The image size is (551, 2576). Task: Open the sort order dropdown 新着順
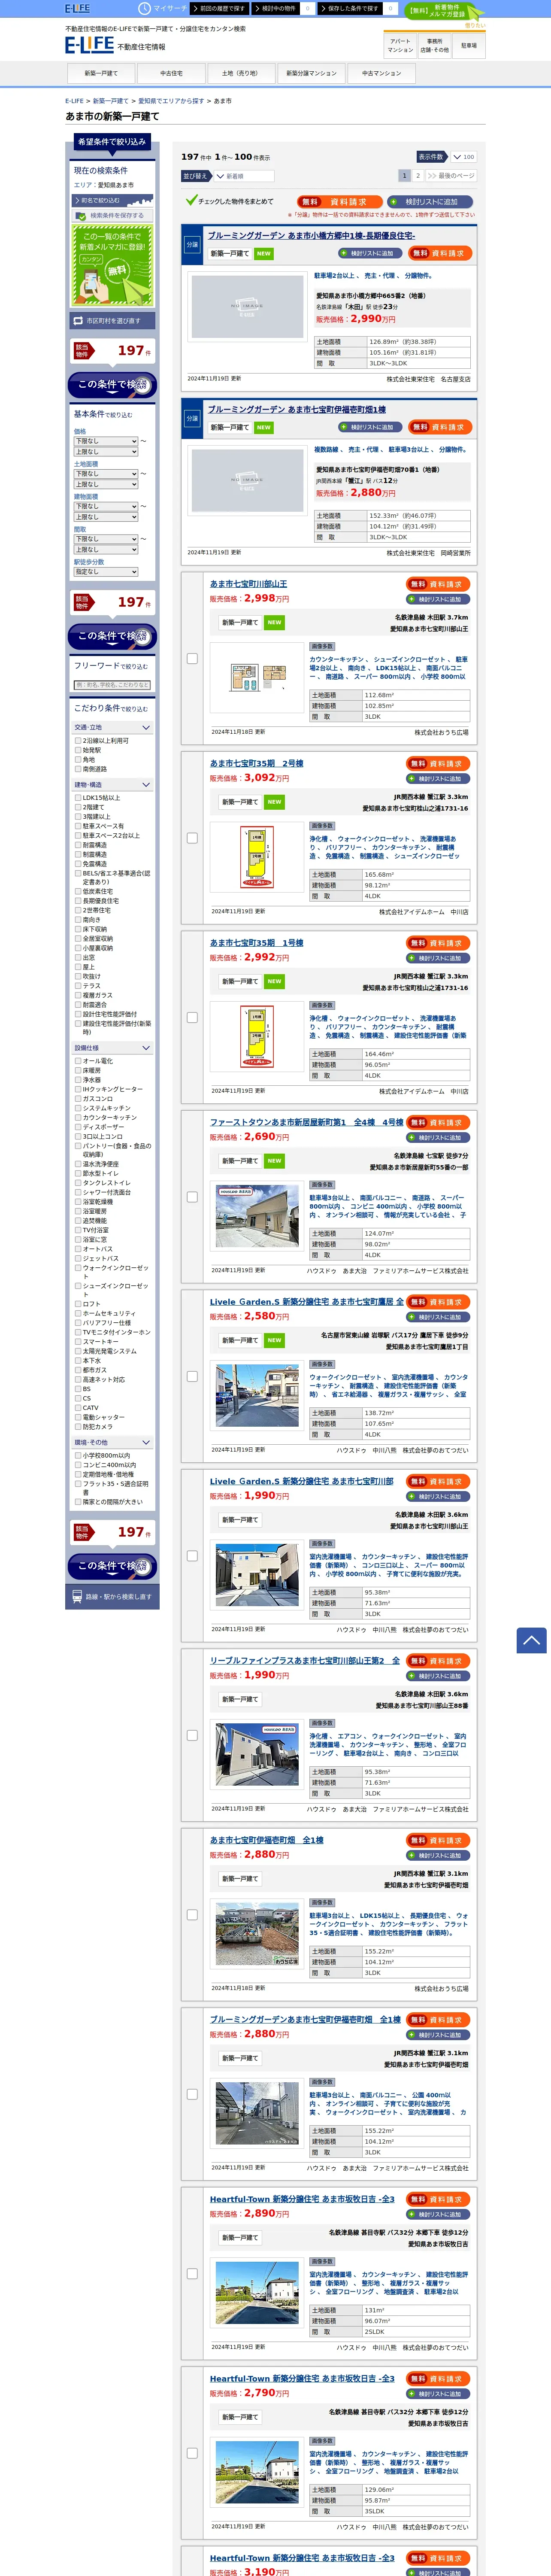(244, 176)
